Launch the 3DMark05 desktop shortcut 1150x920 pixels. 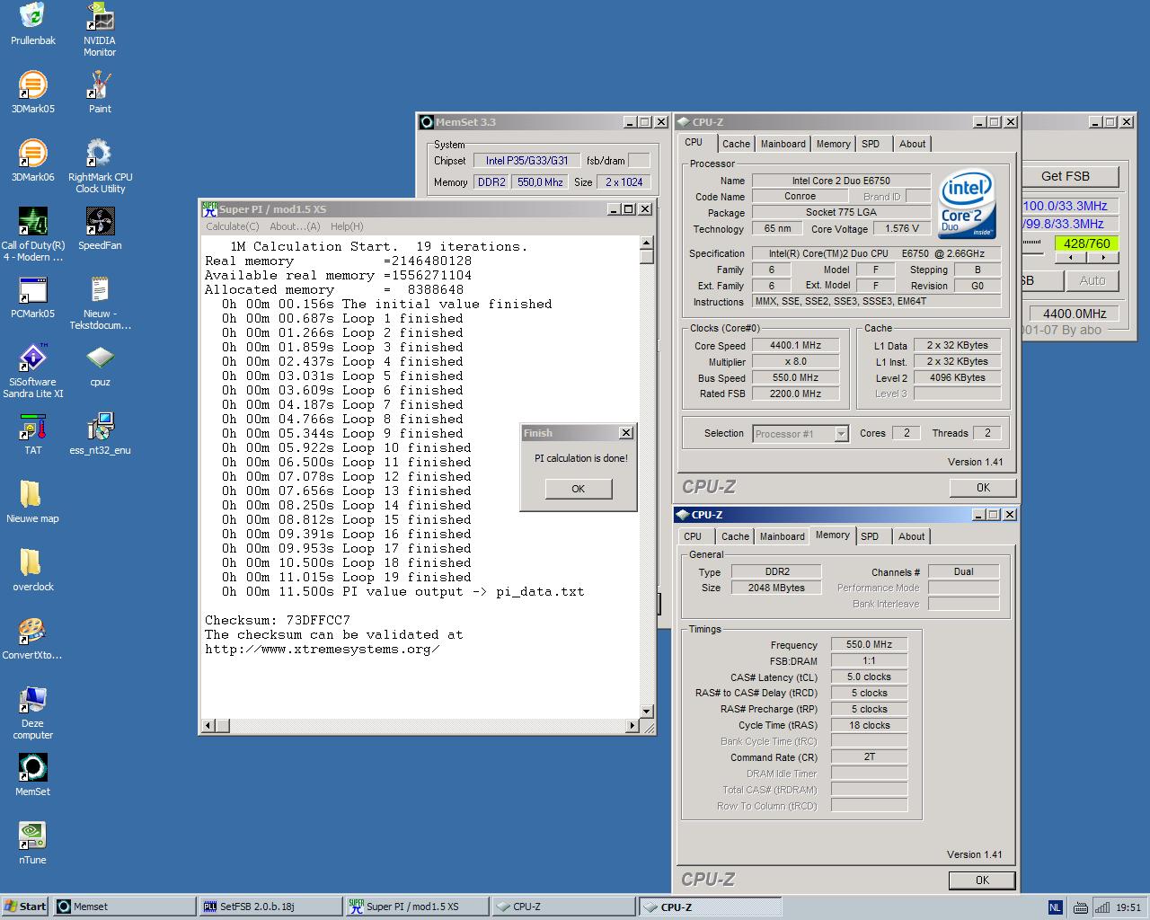[32, 93]
